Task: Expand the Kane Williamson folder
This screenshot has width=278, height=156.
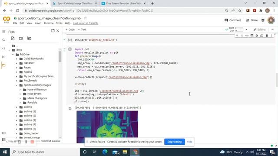Action: [x=20, y=90]
